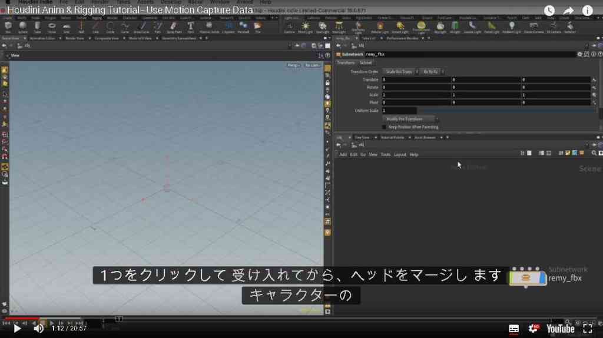Select the Torus shelf tool

tap(52, 27)
